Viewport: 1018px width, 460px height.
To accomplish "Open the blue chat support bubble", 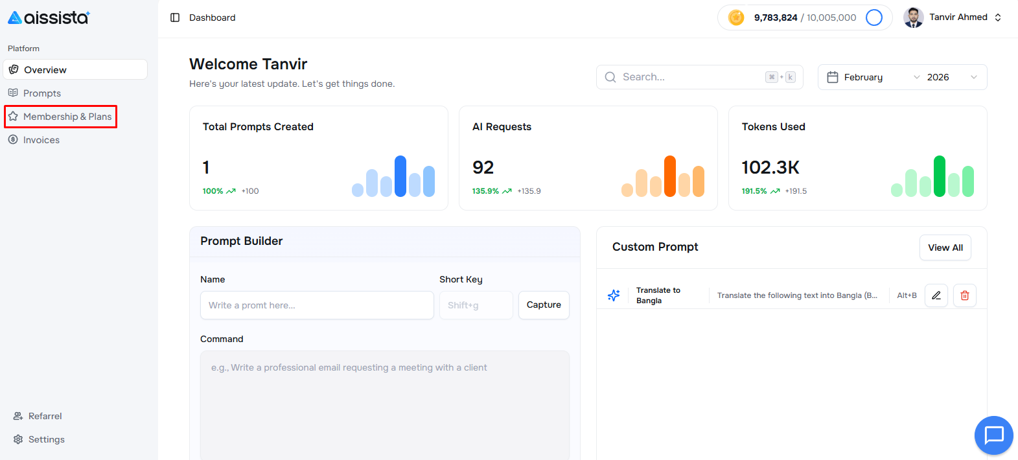I will pos(993,435).
